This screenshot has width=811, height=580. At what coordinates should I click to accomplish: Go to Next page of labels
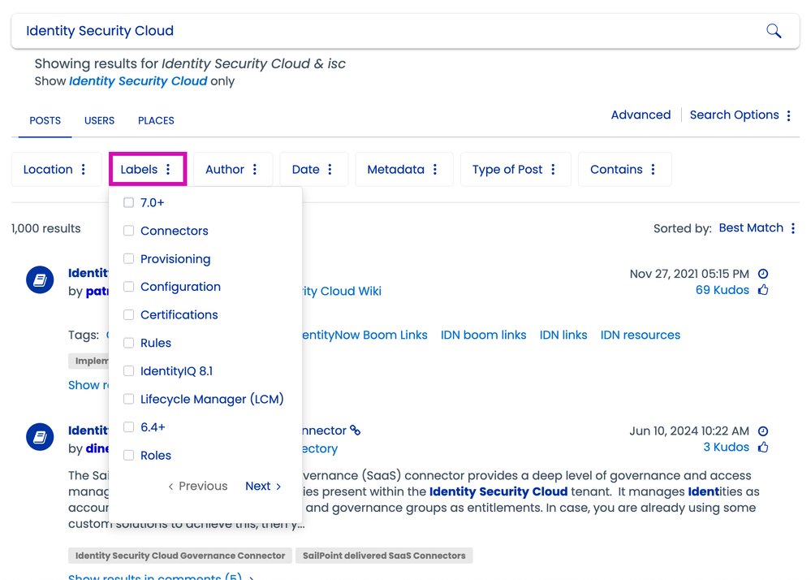tap(263, 486)
